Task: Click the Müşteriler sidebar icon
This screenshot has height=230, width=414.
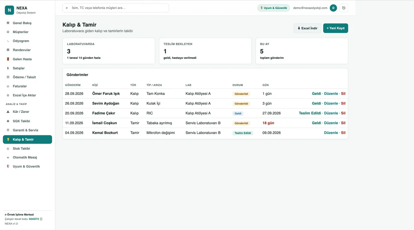Action: pos(8,32)
